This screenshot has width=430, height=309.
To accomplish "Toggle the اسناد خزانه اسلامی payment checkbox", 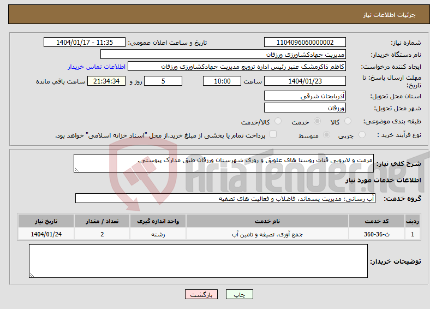I will tap(273, 134).
